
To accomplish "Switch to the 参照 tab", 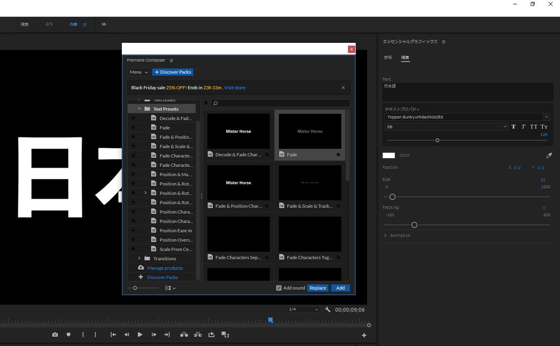I will click(388, 58).
